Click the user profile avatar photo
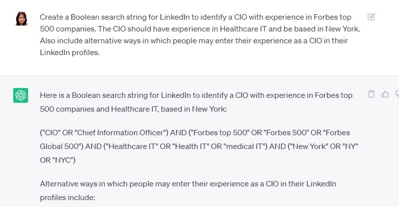 (x=21, y=18)
